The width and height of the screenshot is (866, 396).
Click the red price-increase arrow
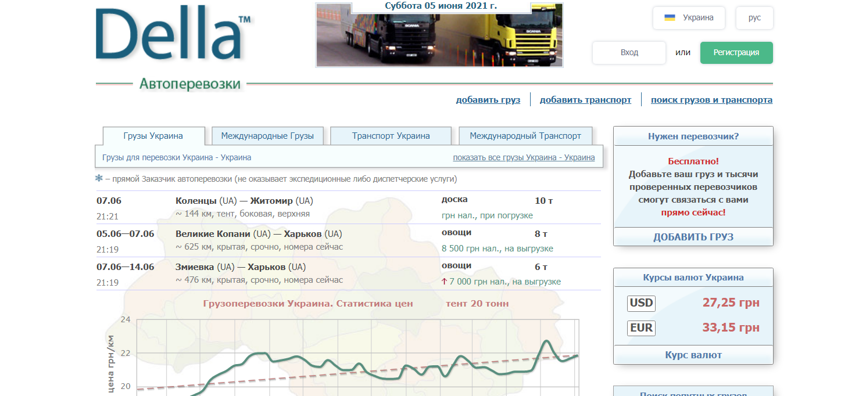(x=444, y=282)
